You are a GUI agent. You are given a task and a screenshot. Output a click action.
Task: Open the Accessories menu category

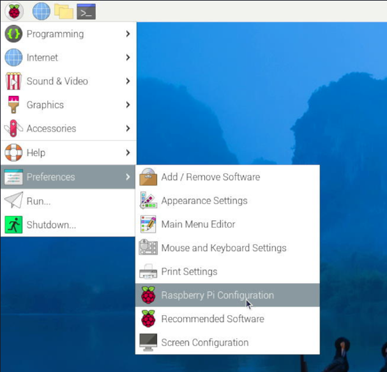[51, 128]
